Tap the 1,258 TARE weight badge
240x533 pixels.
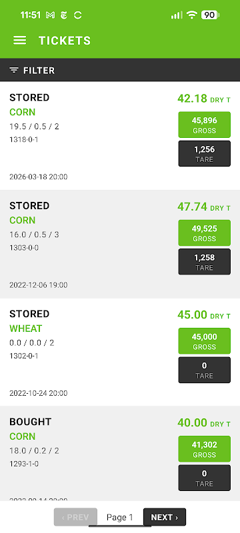(x=204, y=262)
